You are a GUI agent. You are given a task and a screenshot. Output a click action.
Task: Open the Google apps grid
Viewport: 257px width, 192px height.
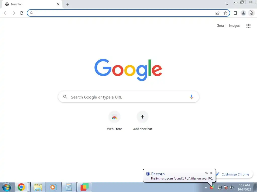(248, 26)
